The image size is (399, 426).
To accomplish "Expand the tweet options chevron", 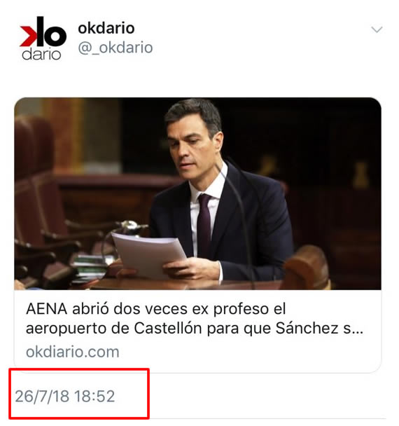I will 377,29.
